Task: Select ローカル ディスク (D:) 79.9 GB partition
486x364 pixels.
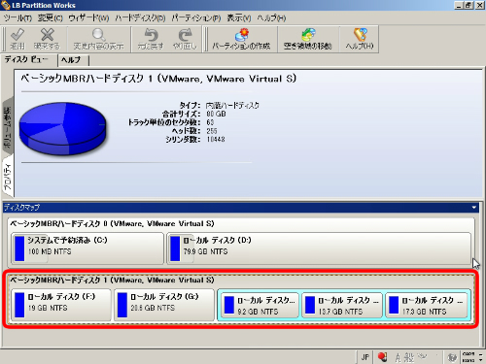Action: pyautogui.click(x=319, y=248)
